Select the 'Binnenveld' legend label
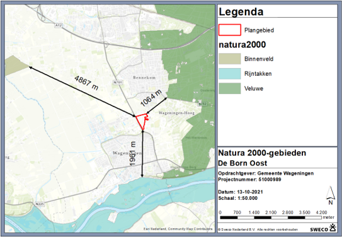The height and width of the screenshot is (239, 342). (259, 59)
